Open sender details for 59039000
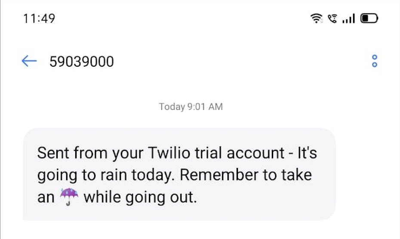The image size is (400, 239). coord(82,62)
